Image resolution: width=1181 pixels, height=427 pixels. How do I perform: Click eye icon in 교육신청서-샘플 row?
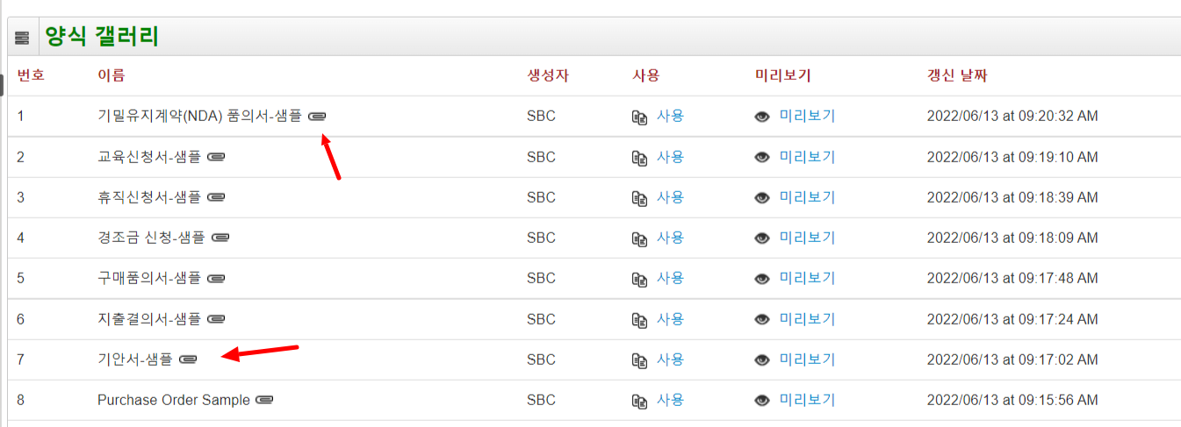tap(762, 158)
